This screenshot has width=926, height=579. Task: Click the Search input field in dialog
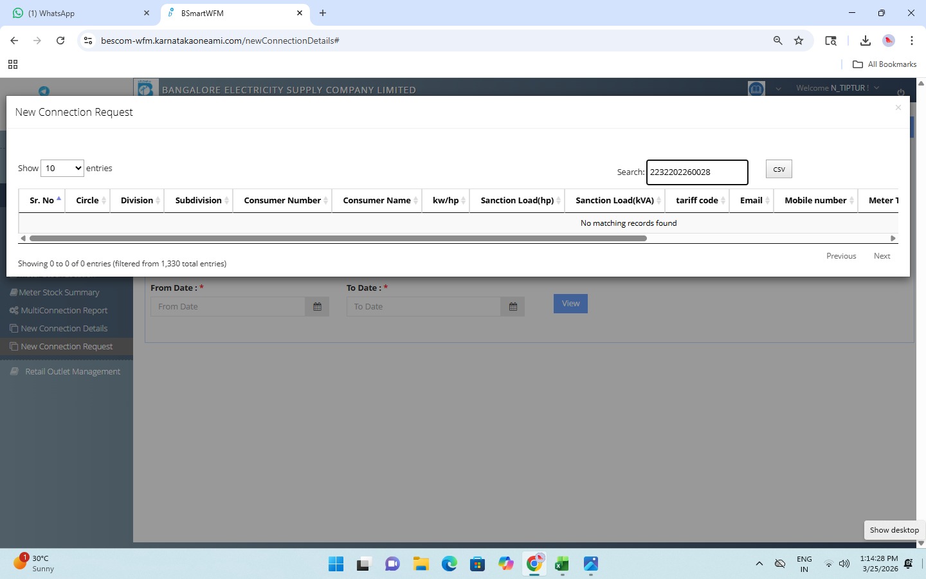[697, 172]
